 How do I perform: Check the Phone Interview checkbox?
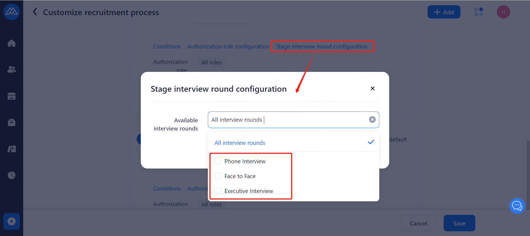218,161
